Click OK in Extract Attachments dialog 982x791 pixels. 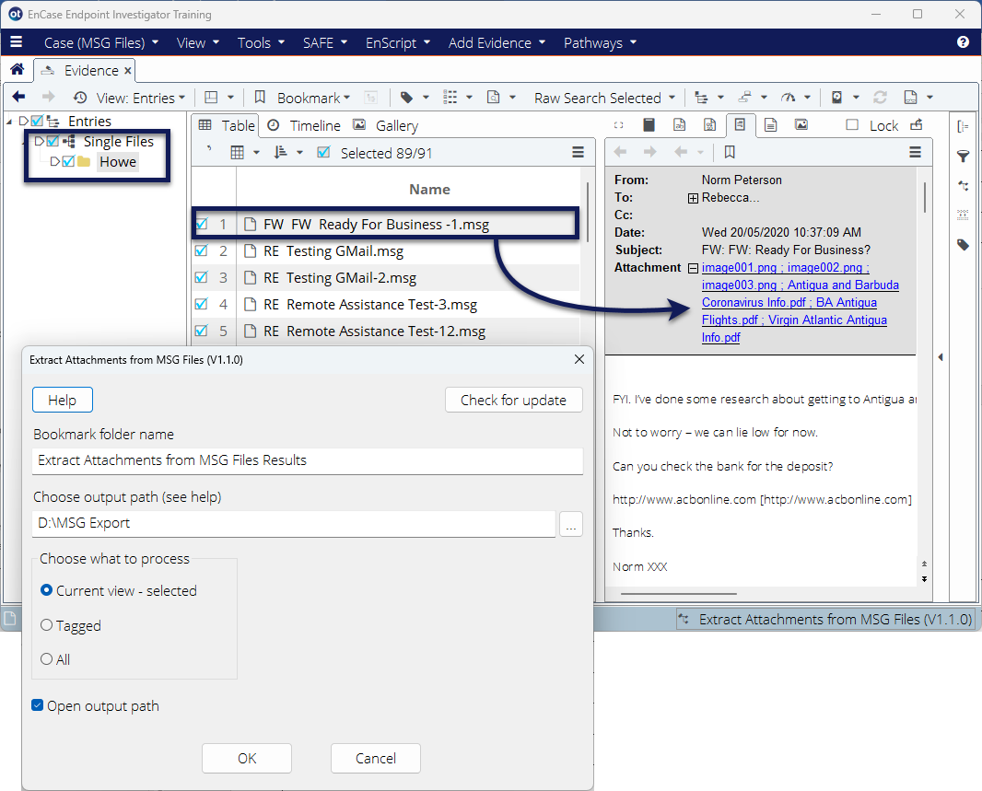(247, 758)
